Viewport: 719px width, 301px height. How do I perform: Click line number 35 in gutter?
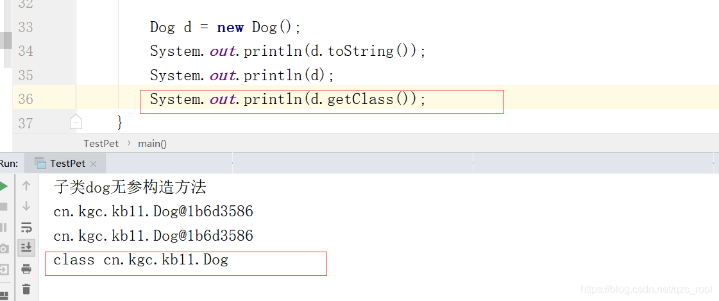[x=26, y=75]
